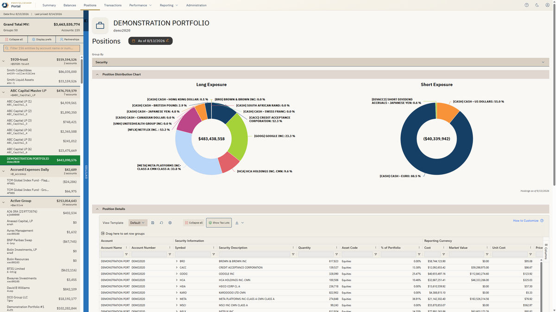The height and width of the screenshot is (312, 556).
Task: Collapse the Active Group chevron
Action: (x=4, y=201)
